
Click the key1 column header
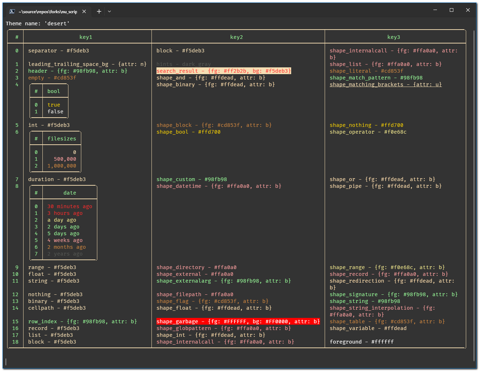click(86, 37)
